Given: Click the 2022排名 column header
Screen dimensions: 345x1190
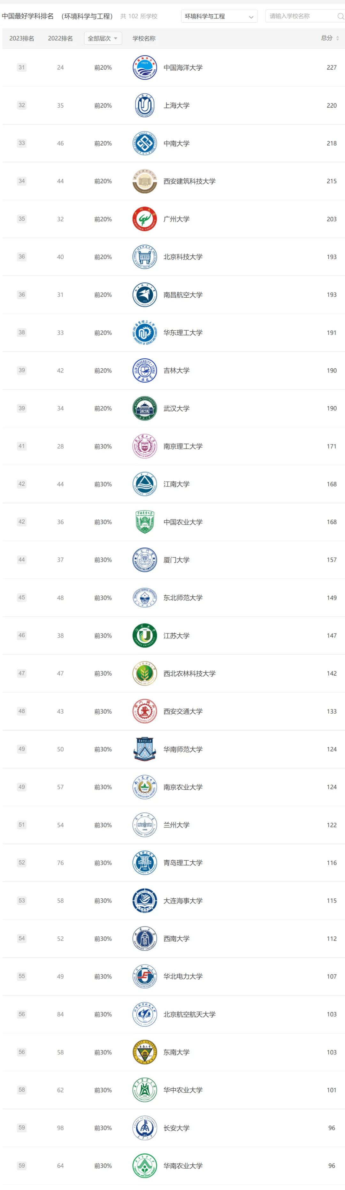Looking at the screenshot, I should (x=60, y=38).
